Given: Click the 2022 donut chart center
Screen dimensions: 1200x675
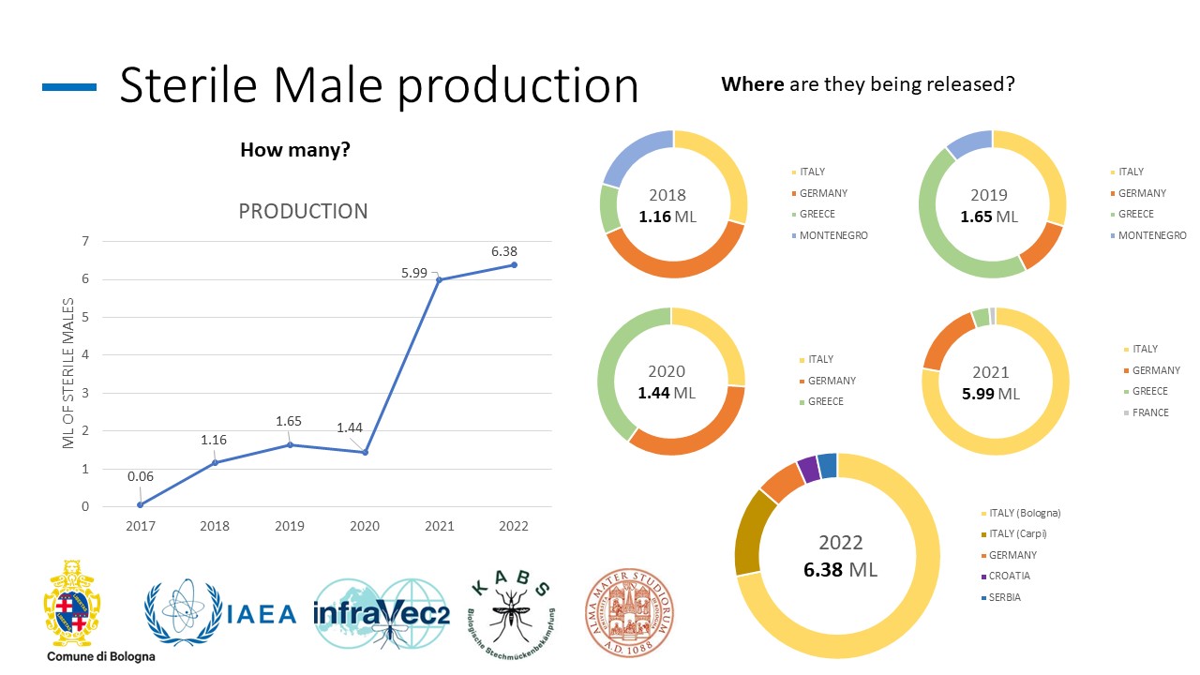Looking at the screenshot, I should tap(839, 556).
